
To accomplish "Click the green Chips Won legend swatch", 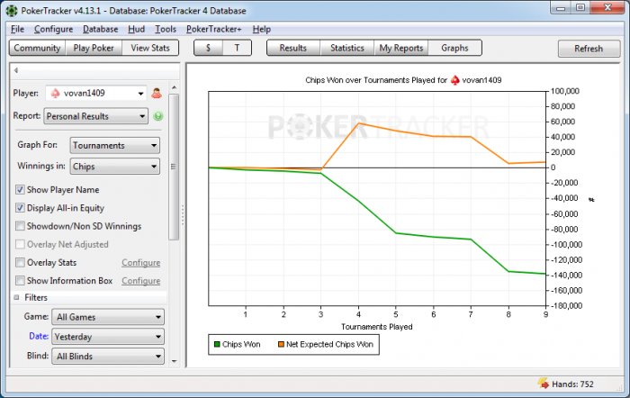I will pyautogui.click(x=217, y=344).
